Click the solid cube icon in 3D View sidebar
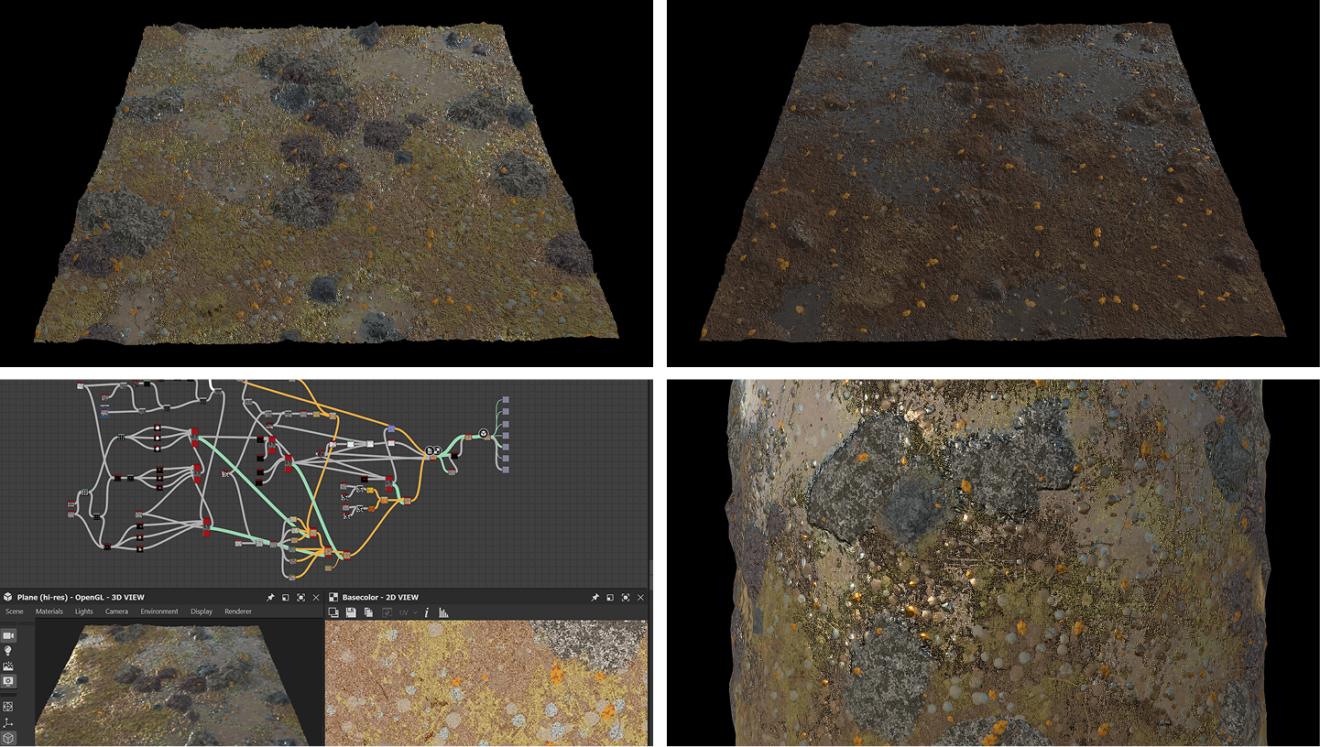The height and width of the screenshot is (747, 1320). click(x=8, y=738)
